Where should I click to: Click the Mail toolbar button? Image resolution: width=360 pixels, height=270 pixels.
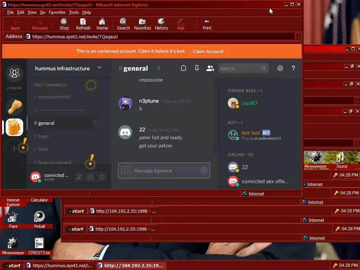(x=181, y=24)
